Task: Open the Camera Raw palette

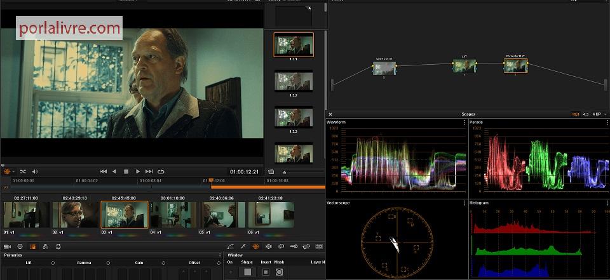Action: point(7,246)
